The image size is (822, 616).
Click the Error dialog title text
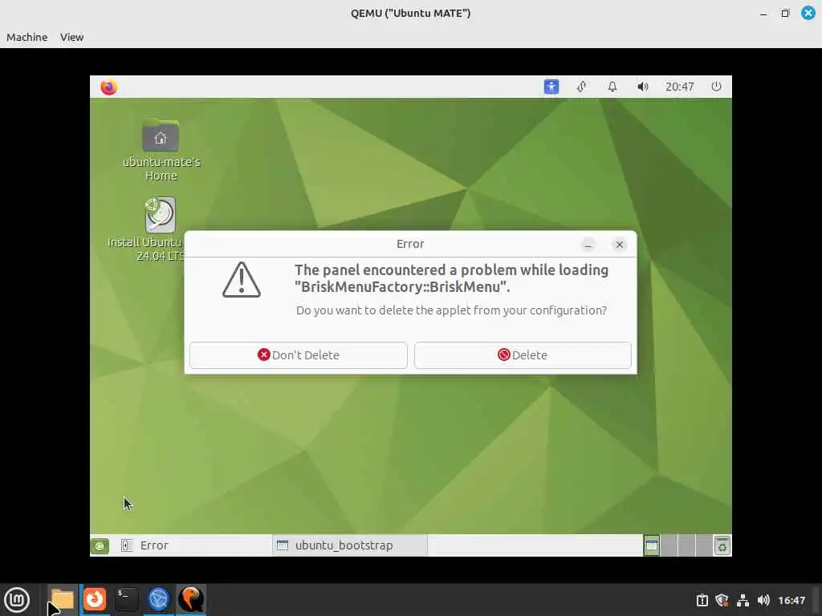(410, 244)
